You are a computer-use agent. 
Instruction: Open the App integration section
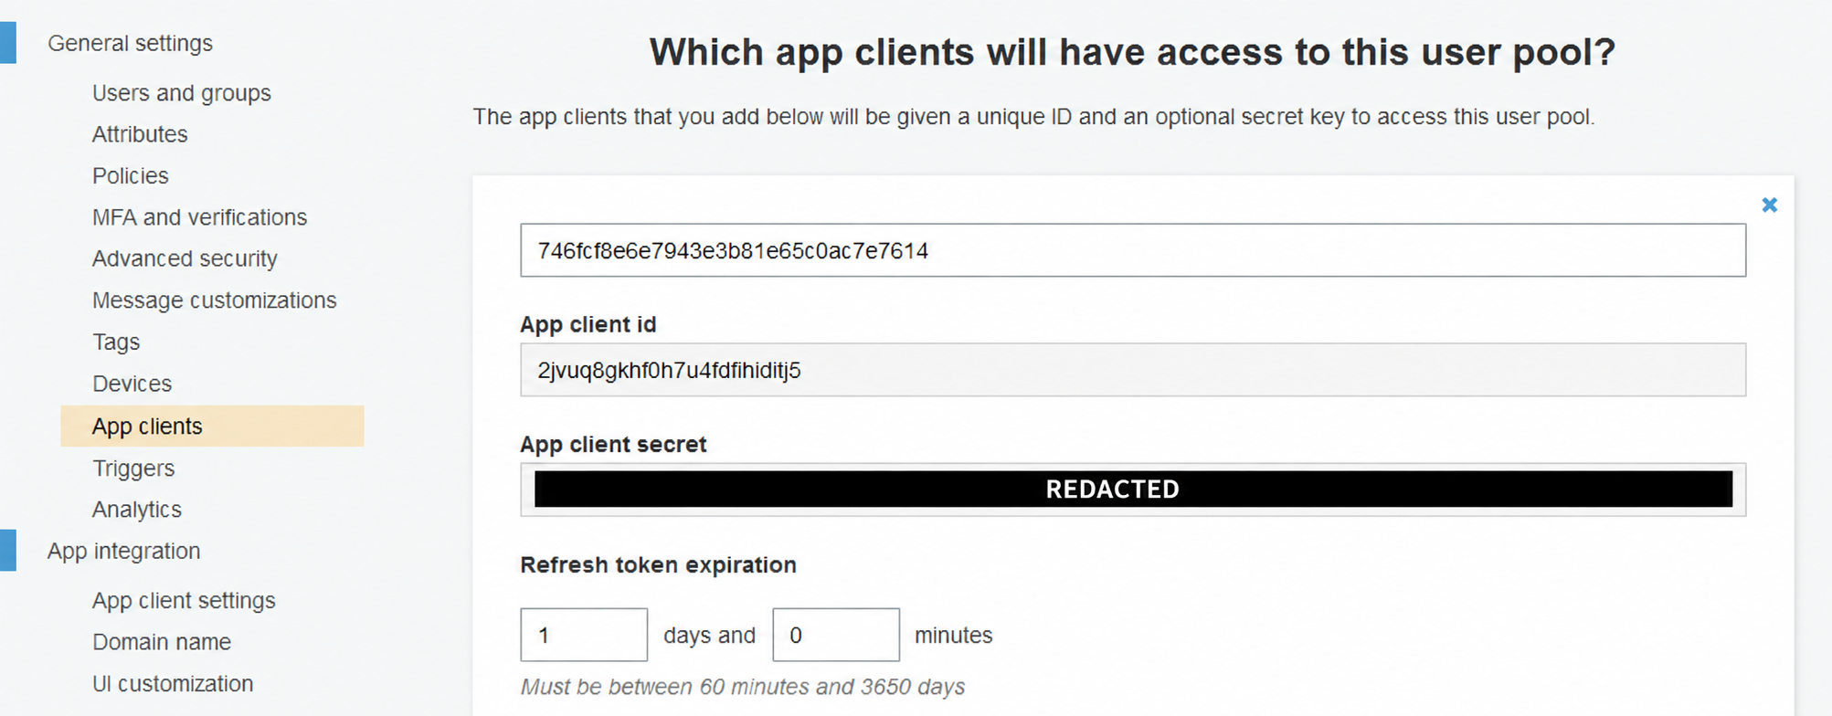click(x=123, y=551)
